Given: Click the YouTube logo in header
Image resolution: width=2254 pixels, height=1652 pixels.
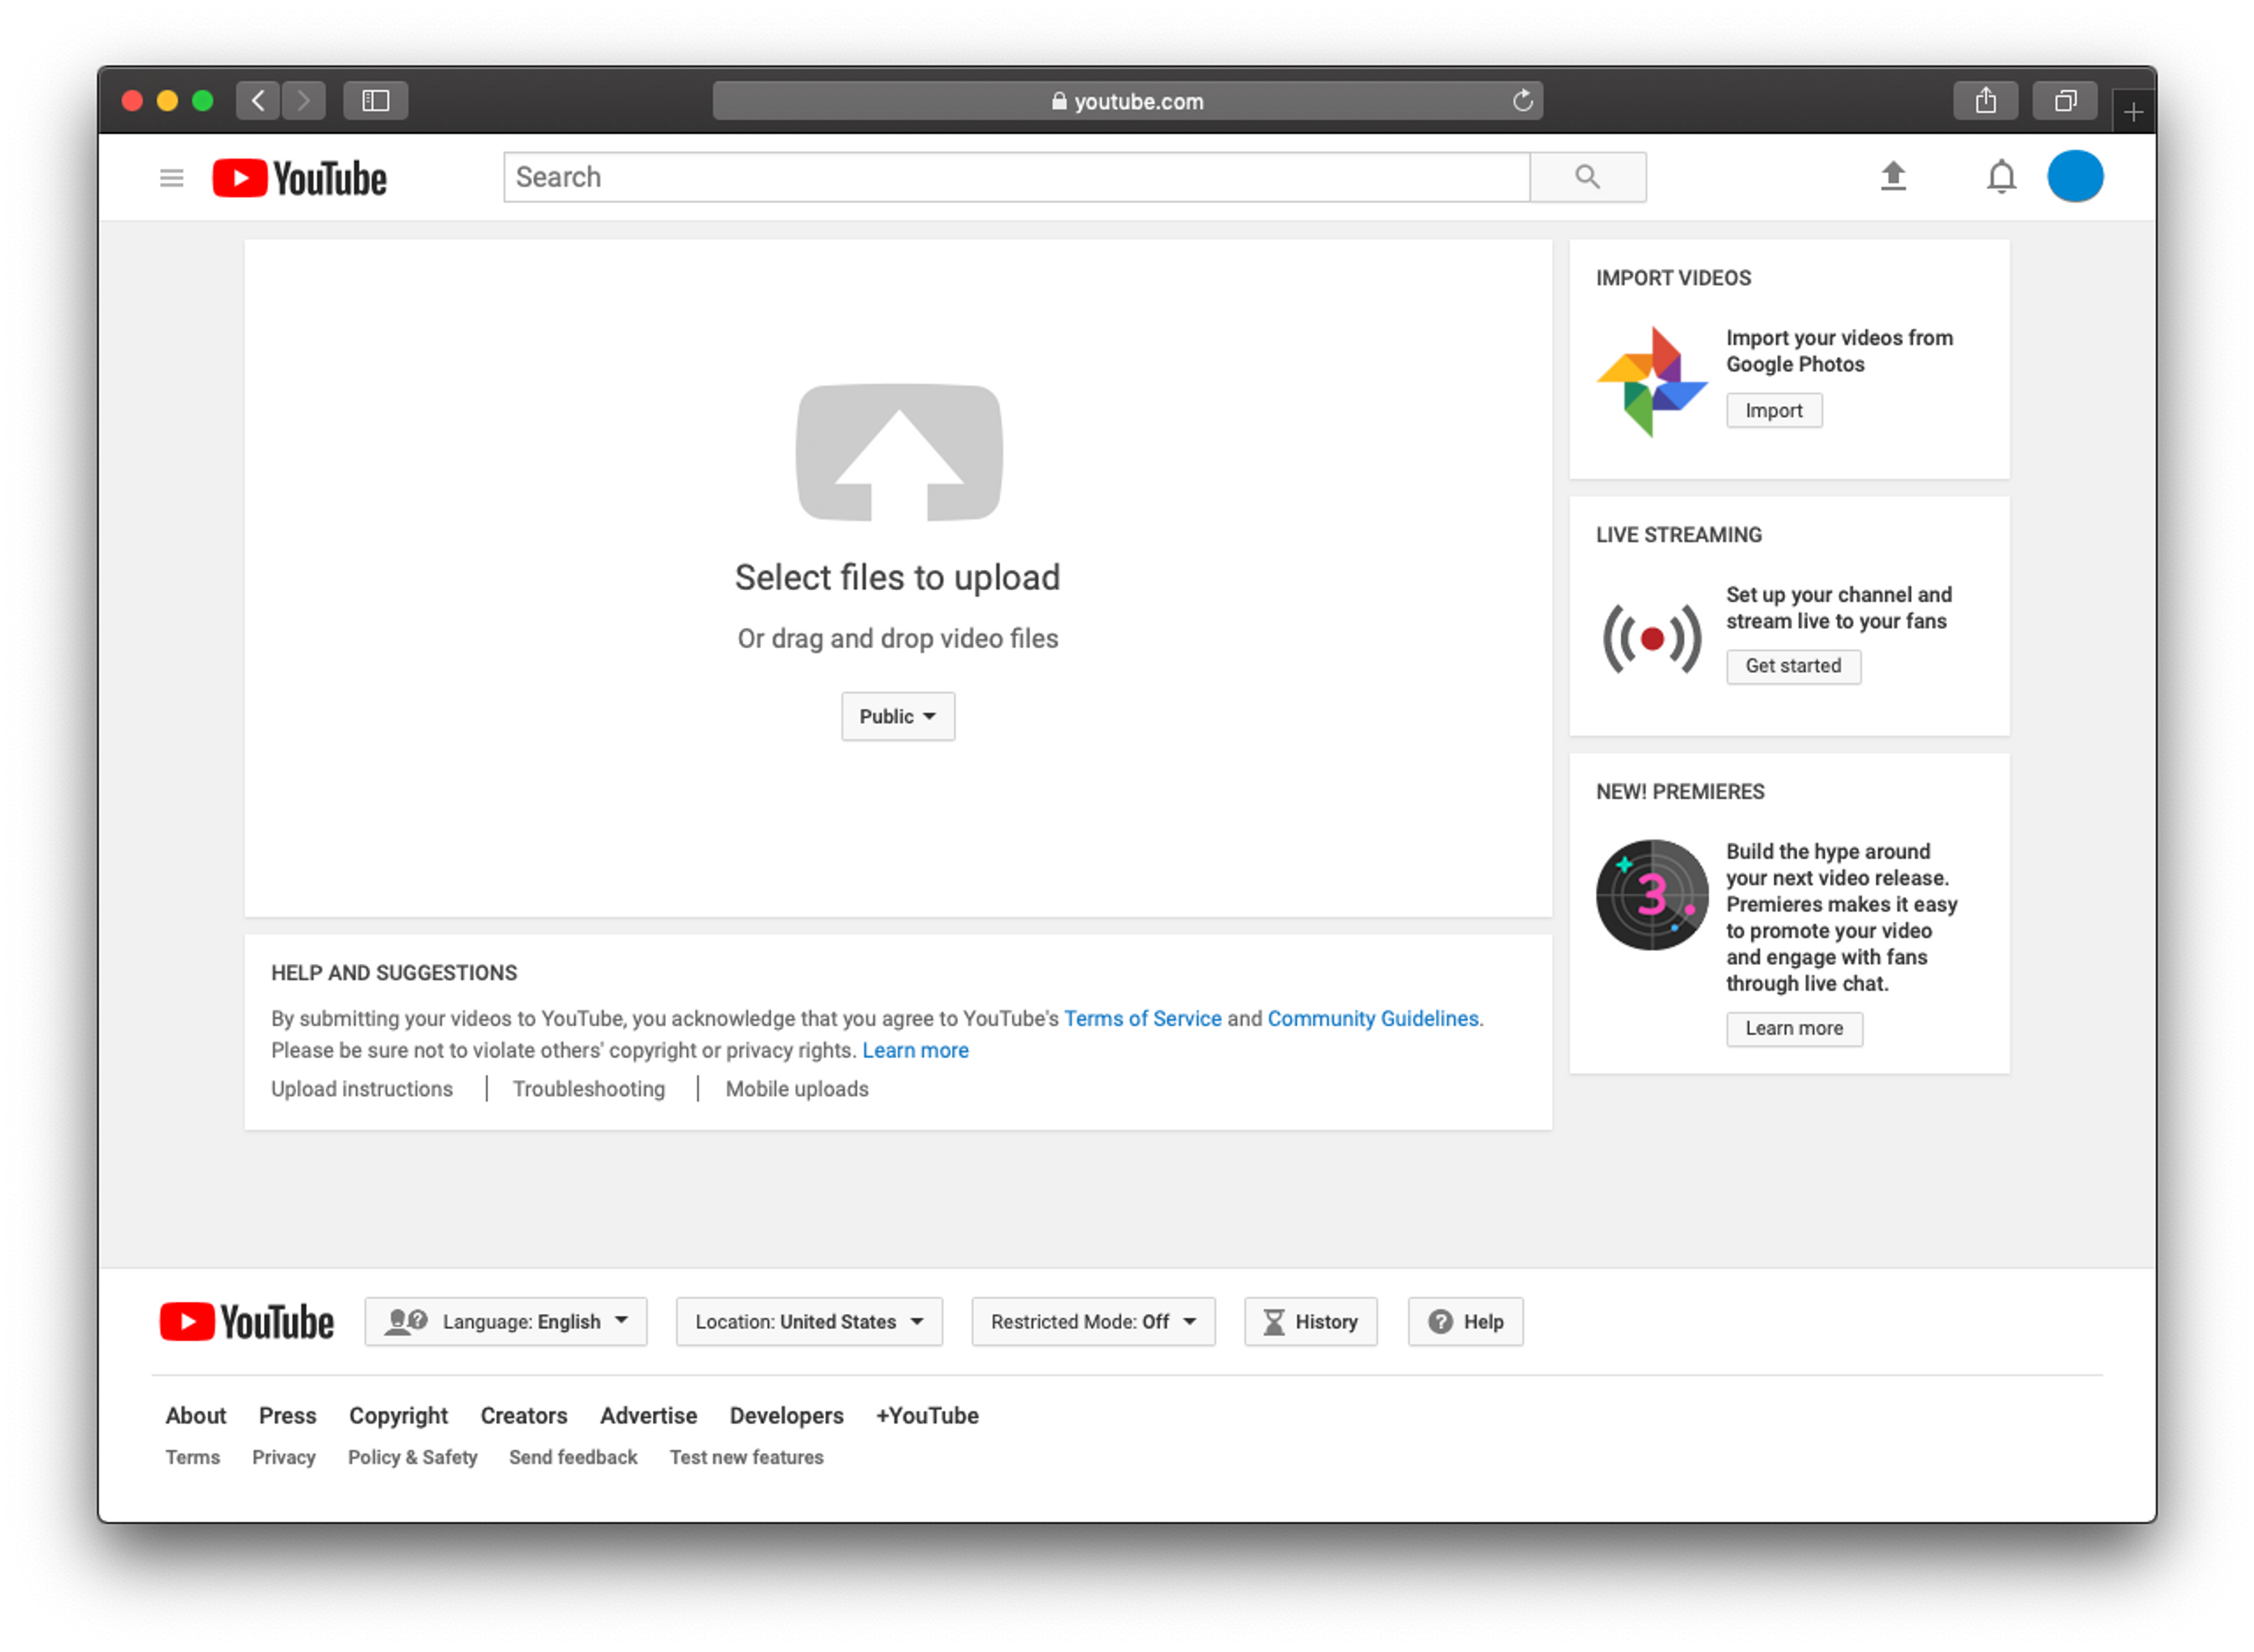Looking at the screenshot, I should pyautogui.click(x=299, y=178).
